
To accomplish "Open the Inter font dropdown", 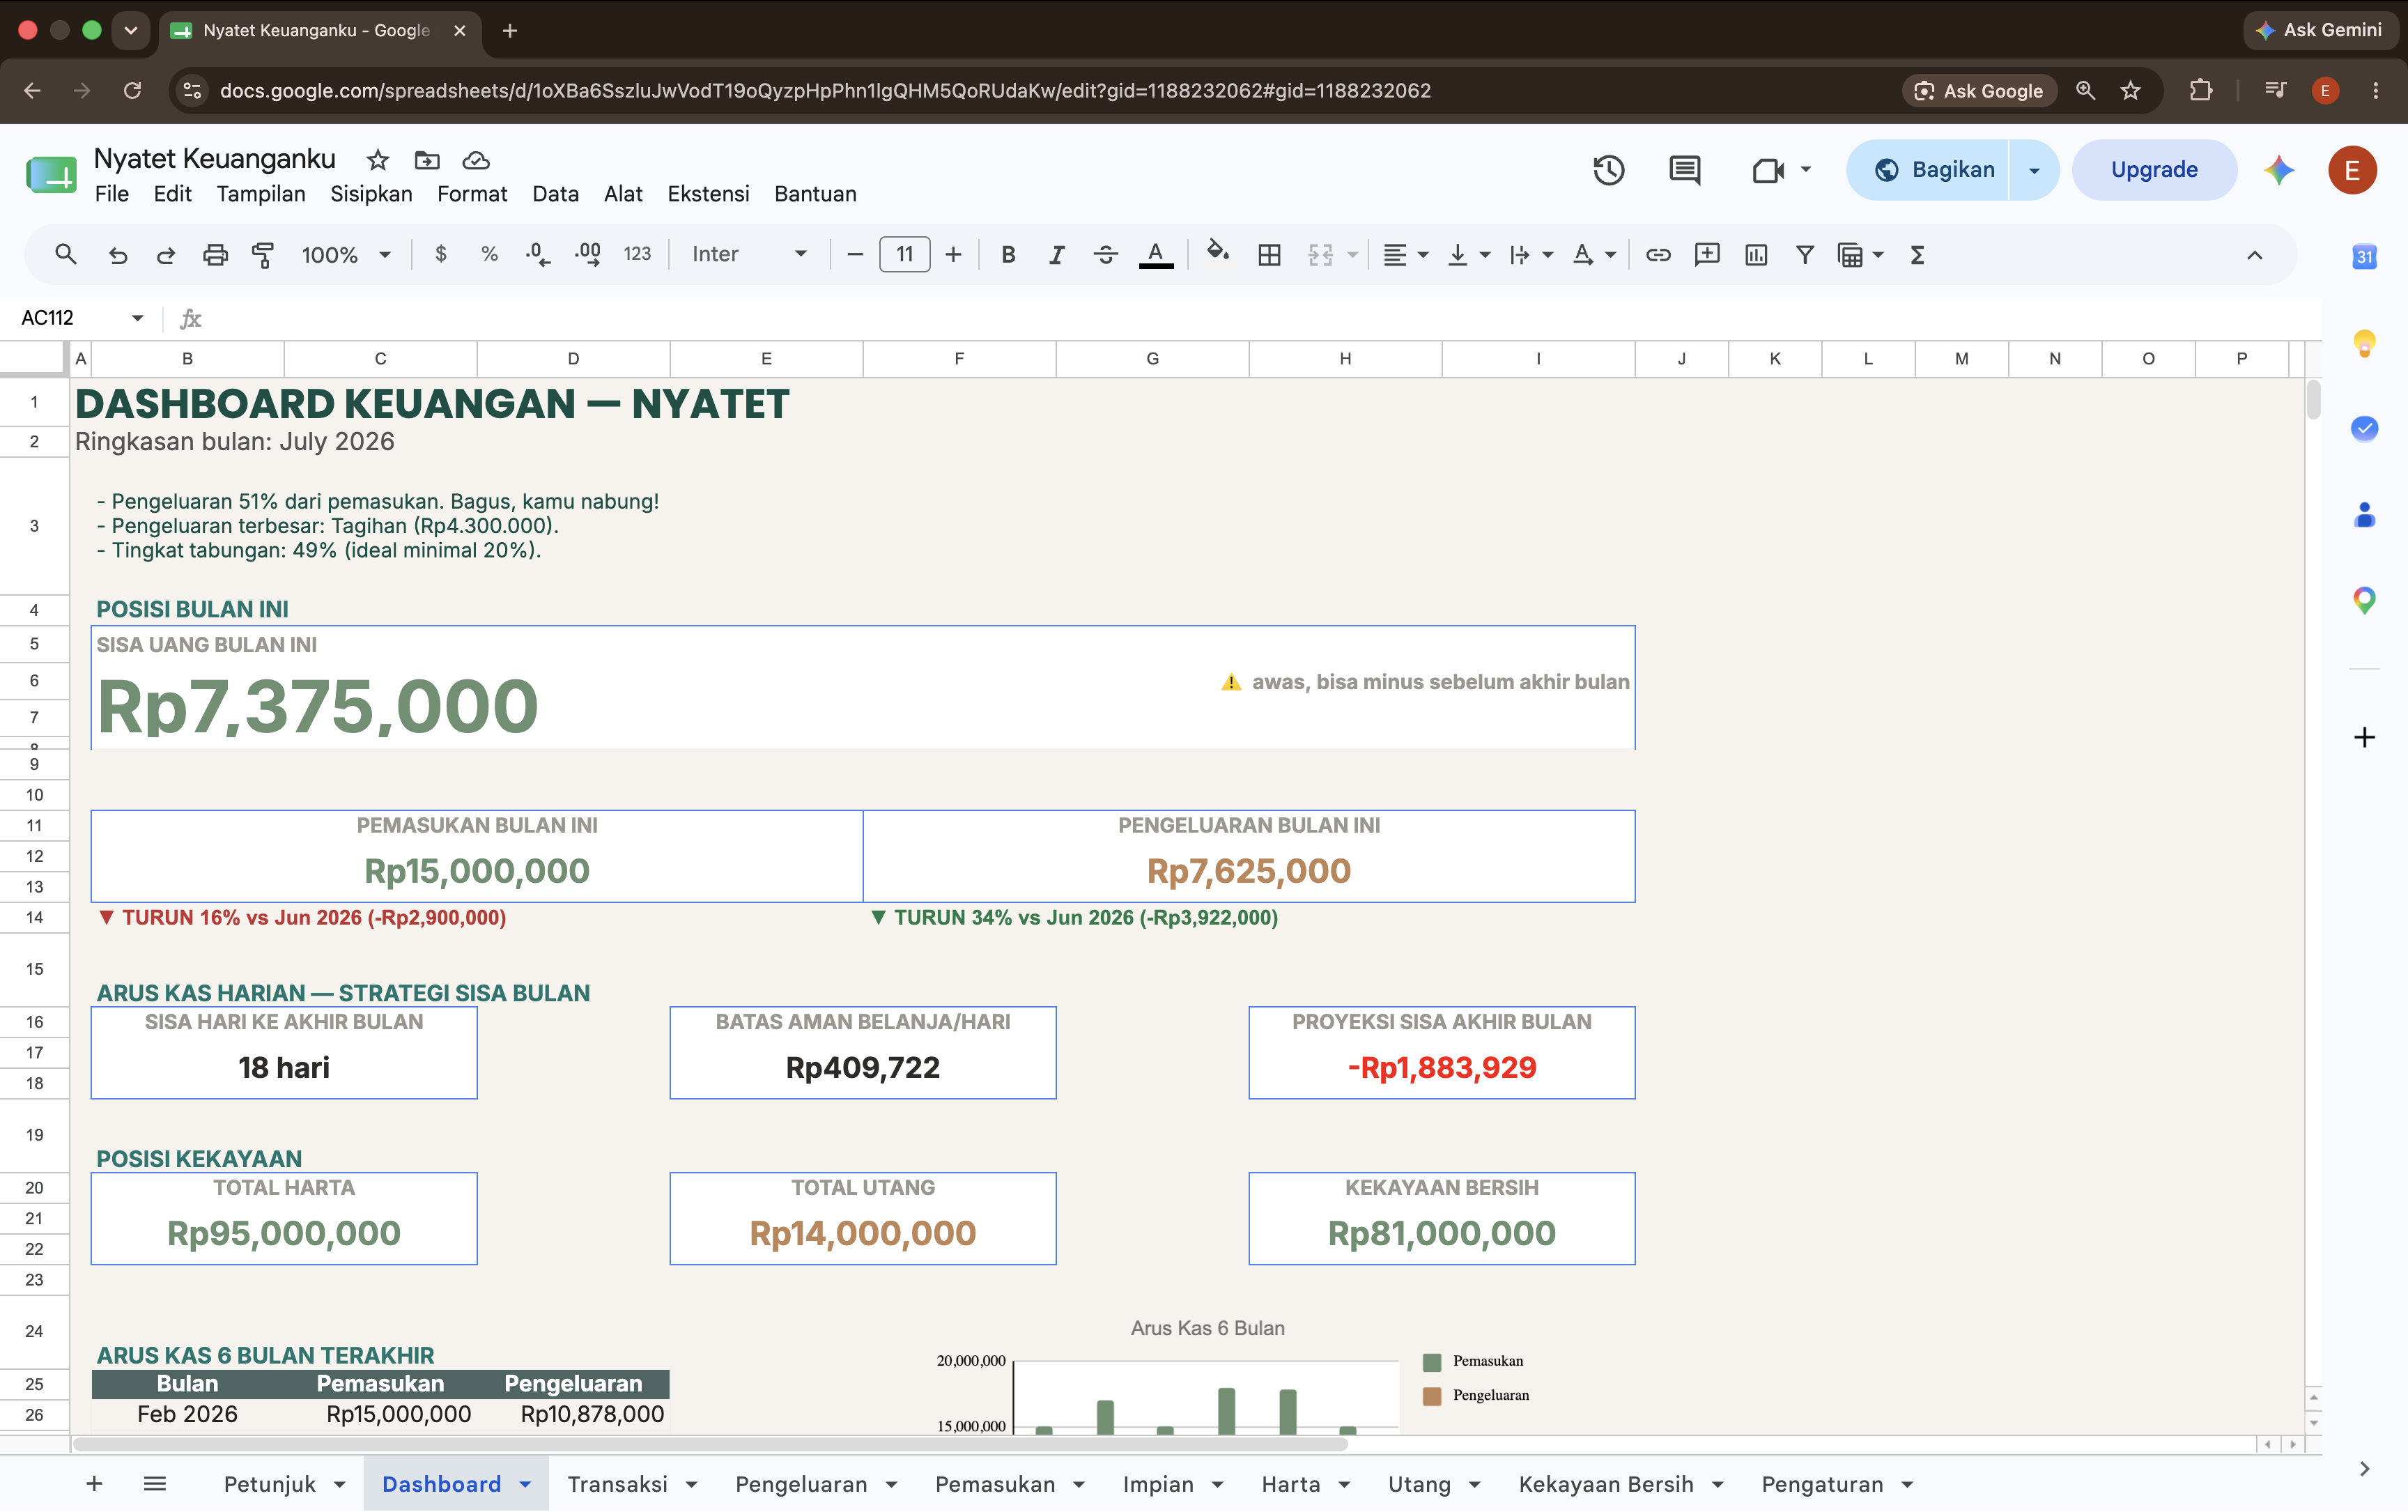I will [x=749, y=254].
